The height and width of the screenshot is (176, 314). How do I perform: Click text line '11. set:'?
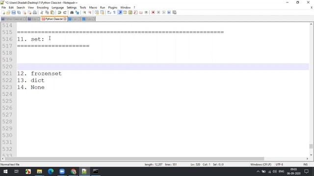(x=30, y=39)
